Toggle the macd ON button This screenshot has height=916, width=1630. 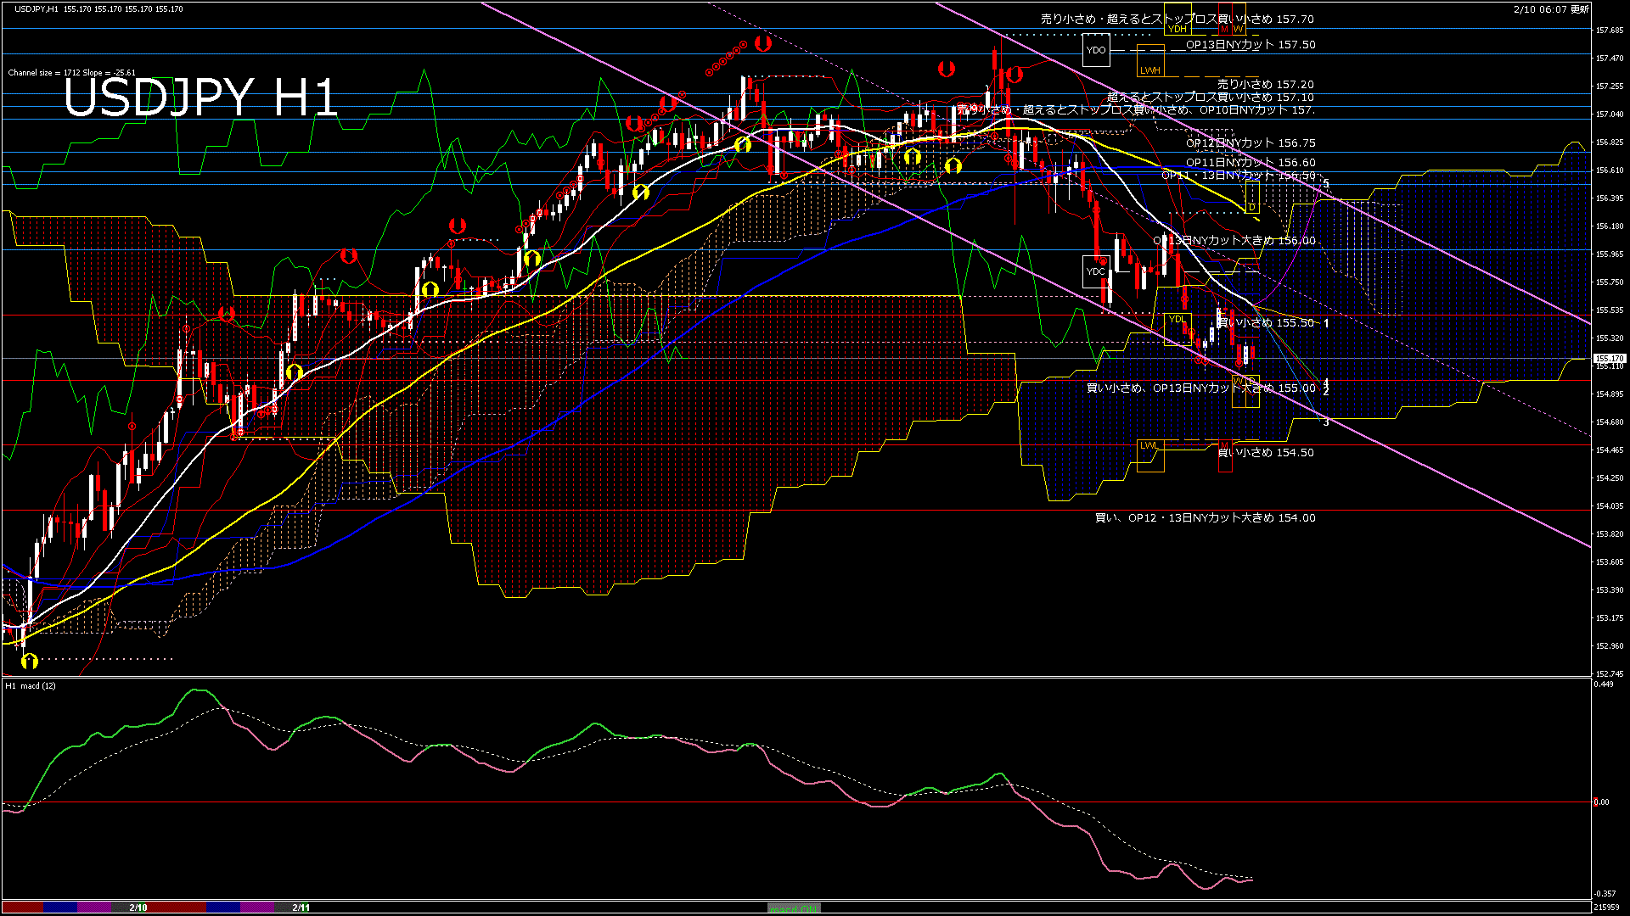[x=794, y=908]
